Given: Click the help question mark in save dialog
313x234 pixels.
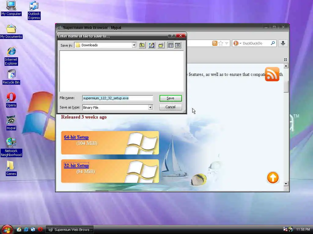Looking at the screenshot, I should 171,36.
